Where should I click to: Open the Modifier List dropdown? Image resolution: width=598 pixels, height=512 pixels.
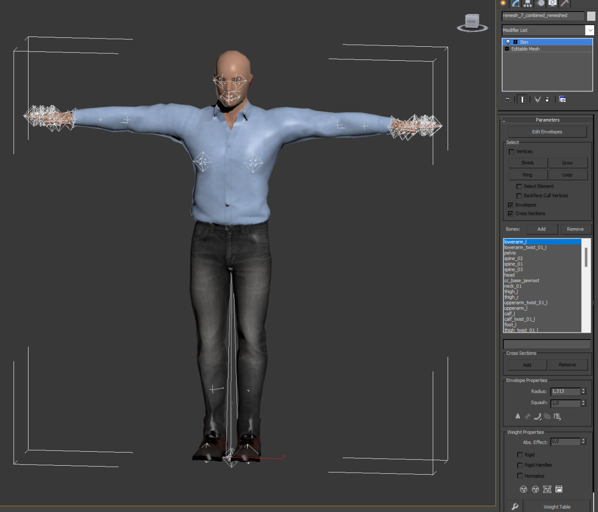tap(590, 30)
